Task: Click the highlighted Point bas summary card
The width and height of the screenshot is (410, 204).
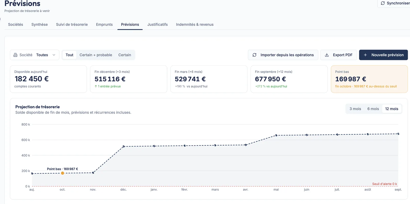Action: tap(369, 79)
